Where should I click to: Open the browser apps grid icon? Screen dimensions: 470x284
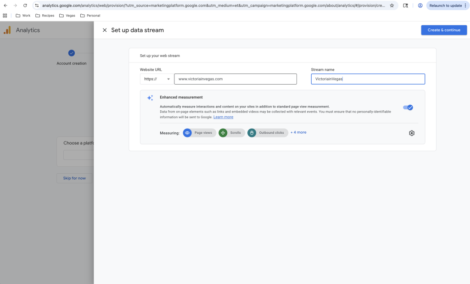[5, 16]
